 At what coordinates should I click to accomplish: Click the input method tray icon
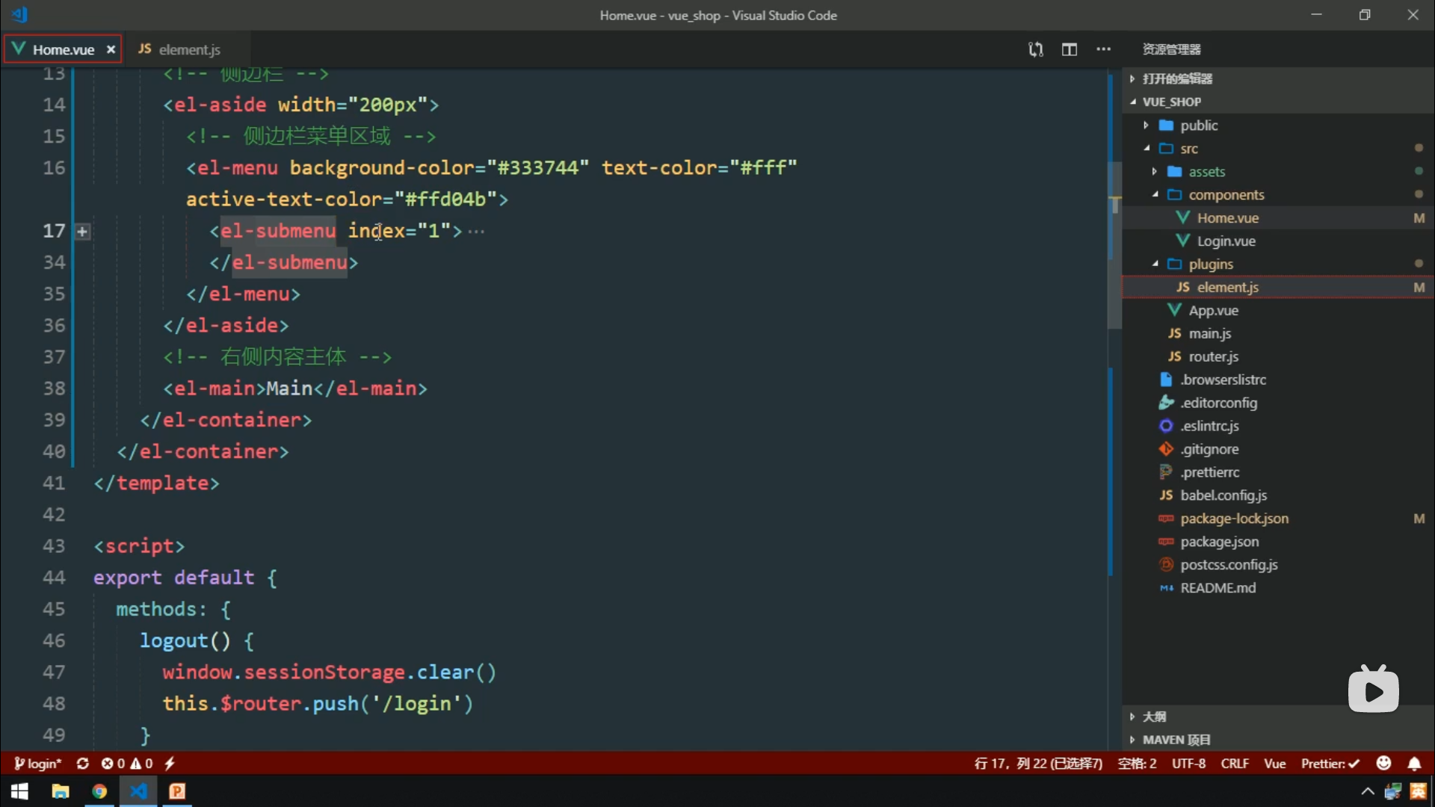pos(1418,792)
